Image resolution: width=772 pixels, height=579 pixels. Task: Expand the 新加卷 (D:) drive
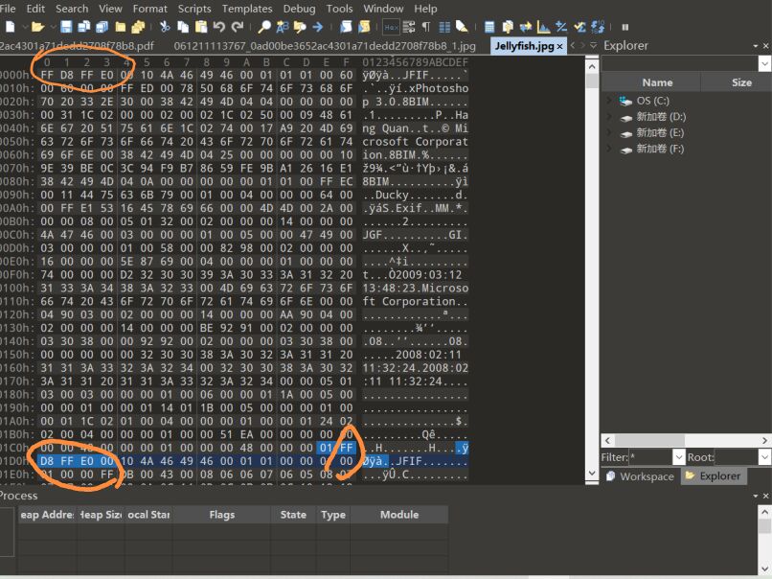coord(606,116)
